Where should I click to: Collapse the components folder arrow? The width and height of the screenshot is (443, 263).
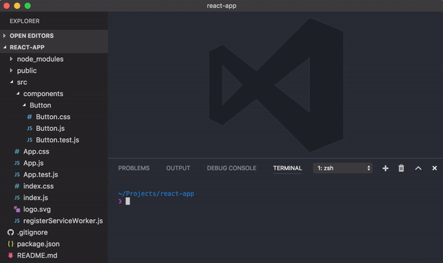click(x=18, y=94)
